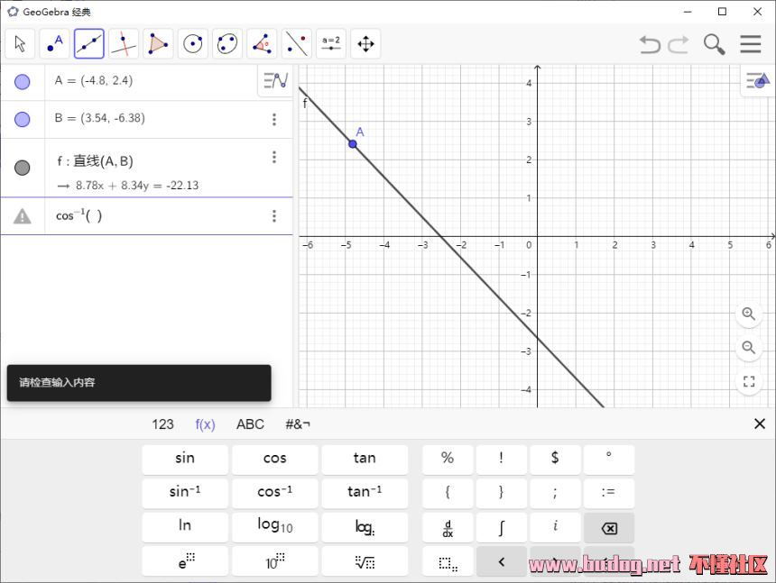776x583 pixels.
Task: Click the Undo arrow
Action: [x=649, y=44]
